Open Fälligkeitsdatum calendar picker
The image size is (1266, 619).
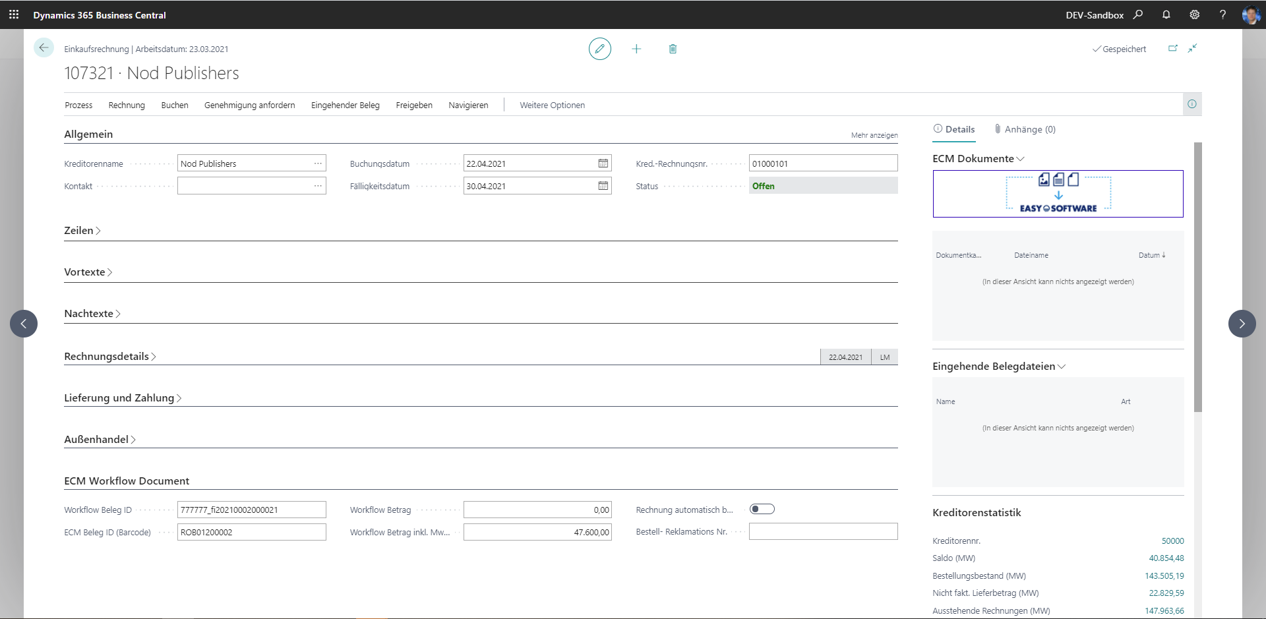(603, 186)
